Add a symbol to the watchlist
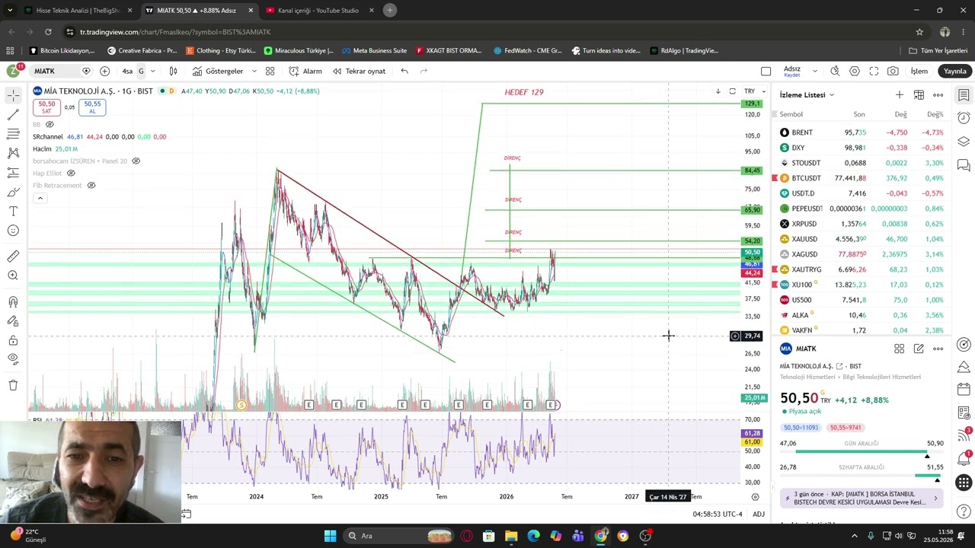The image size is (975, 548). pos(900,95)
